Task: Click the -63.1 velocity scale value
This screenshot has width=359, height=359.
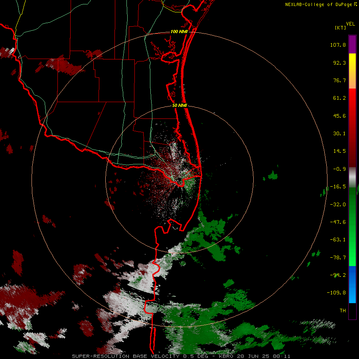Action: tap(338, 240)
